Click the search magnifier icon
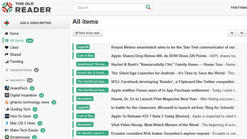 click(x=148, y=7)
